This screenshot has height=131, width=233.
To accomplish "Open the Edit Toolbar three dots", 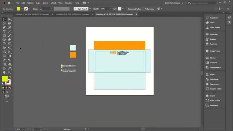I will coord(7,102).
